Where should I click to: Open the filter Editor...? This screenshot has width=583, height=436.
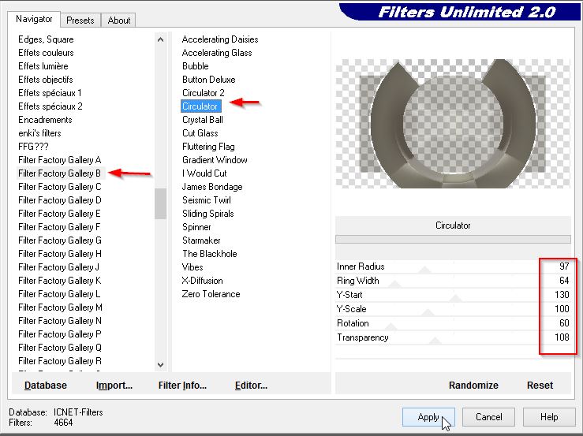(251, 386)
